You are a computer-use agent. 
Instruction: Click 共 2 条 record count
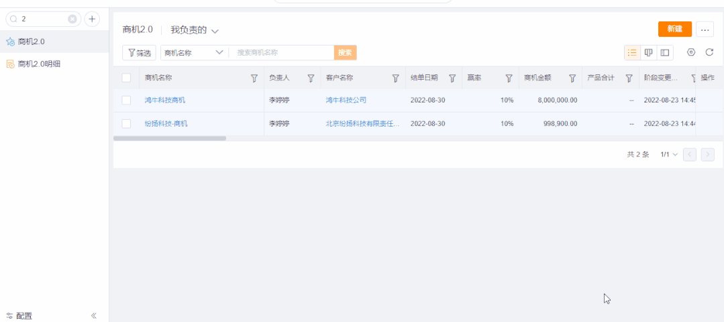pyautogui.click(x=637, y=155)
